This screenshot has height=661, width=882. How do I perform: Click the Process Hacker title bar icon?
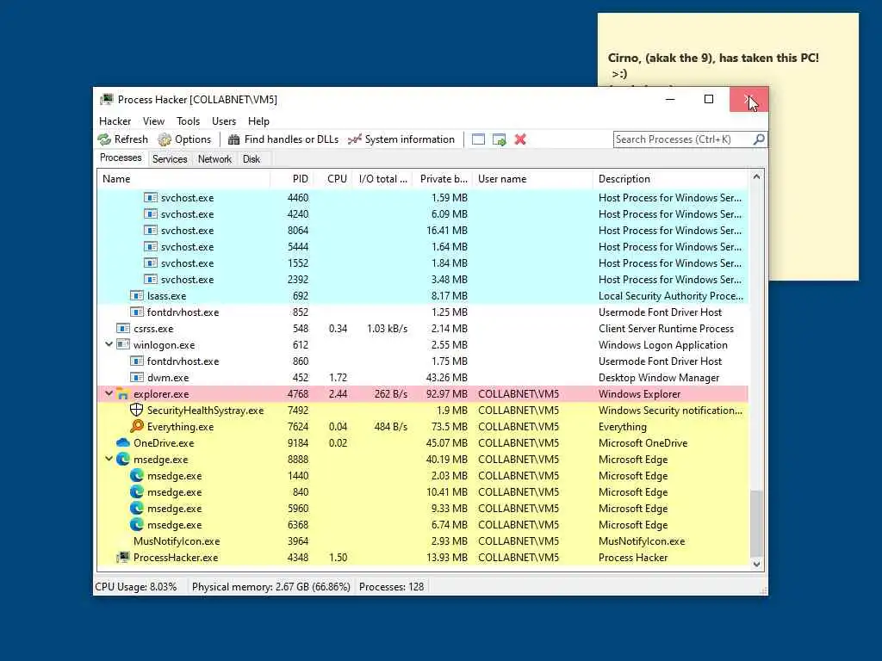click(x=106, y=100)
